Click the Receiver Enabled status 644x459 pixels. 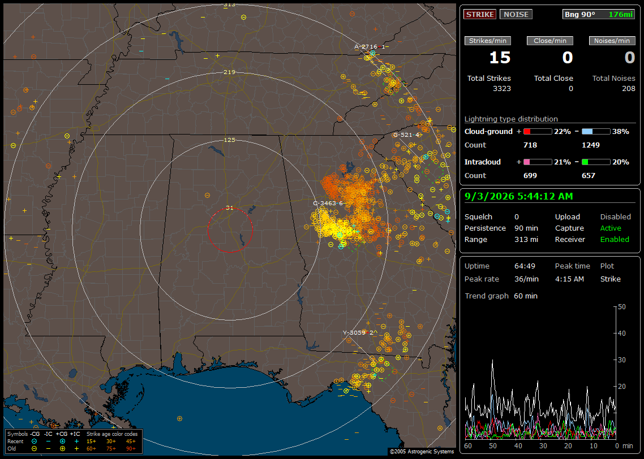pyautogui.click(x=615, y=240)
